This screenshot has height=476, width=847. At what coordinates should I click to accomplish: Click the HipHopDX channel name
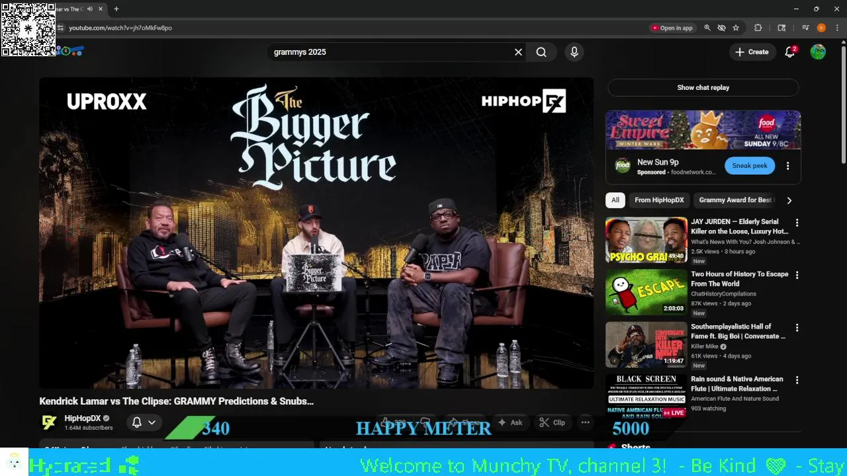(x=83, y=418)
